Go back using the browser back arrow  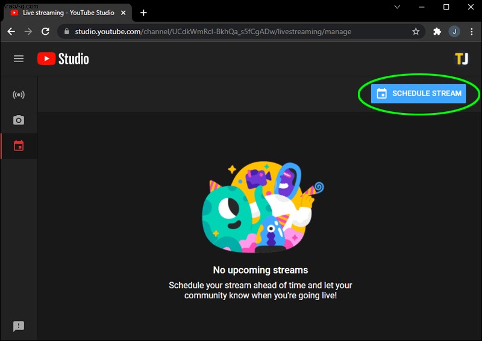pos(11,31)
